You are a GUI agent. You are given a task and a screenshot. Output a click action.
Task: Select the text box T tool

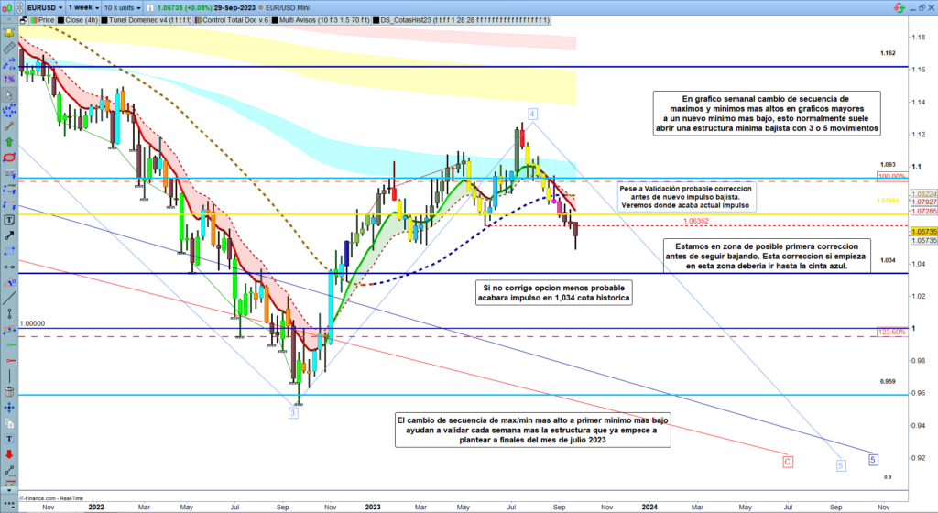tap(9, 220)
